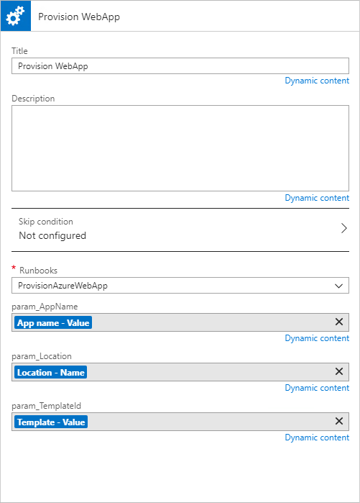This screenshot has height=503, width=360.
Task: Open Dynamic content link under param_Location
Action: coord(317,388)
